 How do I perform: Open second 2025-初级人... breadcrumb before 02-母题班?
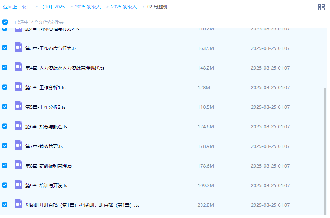(126, 7)
